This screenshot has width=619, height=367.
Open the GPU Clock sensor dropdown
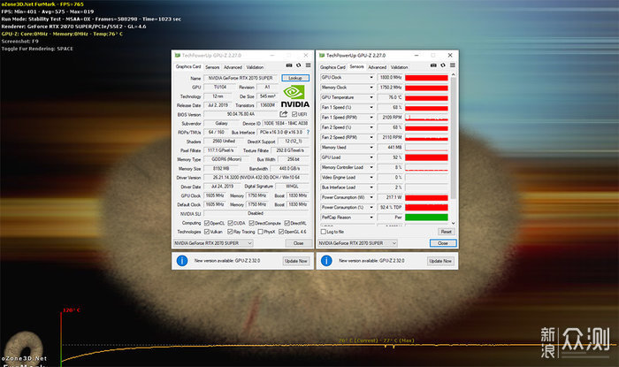(371, 77)
